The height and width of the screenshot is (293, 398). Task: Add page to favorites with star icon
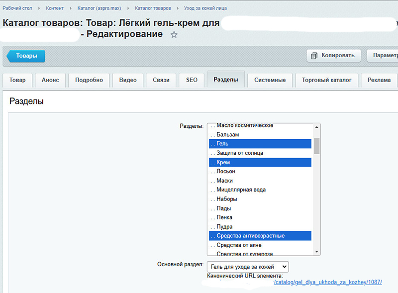tap(174, 35)
